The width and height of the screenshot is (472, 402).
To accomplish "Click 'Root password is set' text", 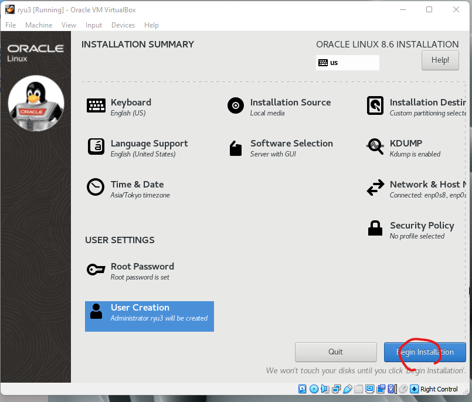I will pos(140,277).
